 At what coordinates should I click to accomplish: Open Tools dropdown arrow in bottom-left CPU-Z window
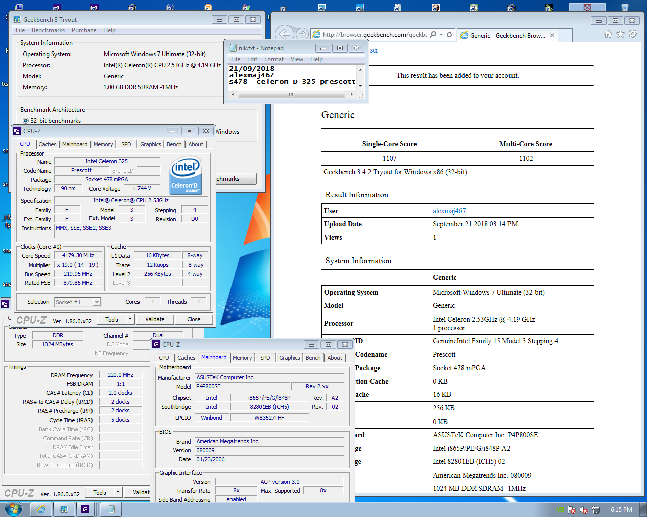point(118,492)
